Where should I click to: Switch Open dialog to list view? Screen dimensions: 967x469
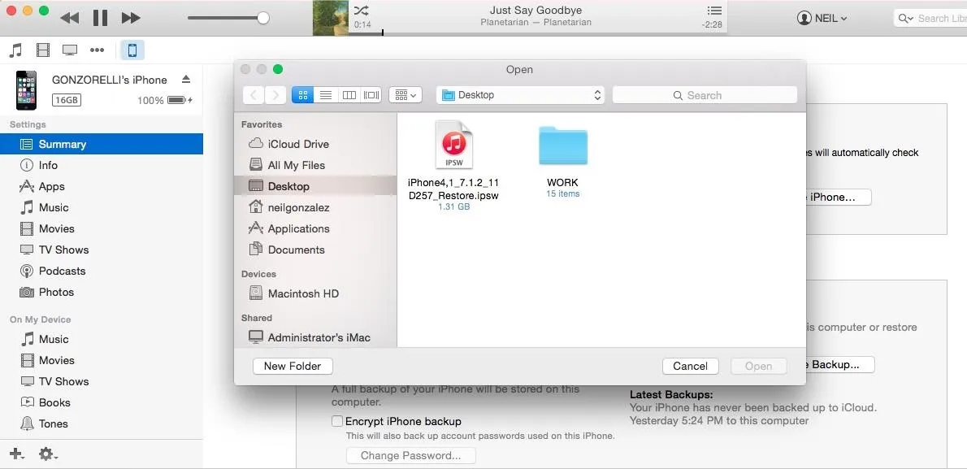click(326, 95)
